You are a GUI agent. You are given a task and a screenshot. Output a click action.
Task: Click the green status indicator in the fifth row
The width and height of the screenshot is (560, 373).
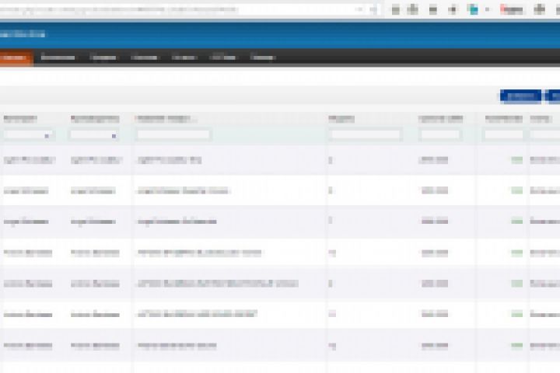click(x=516, y=284)
